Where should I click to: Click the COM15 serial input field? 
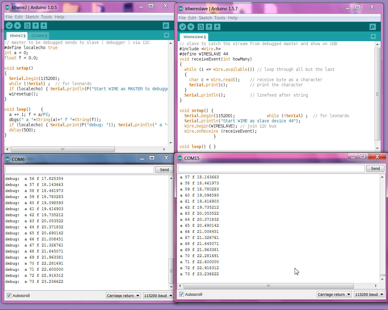[x=271, y=168]
